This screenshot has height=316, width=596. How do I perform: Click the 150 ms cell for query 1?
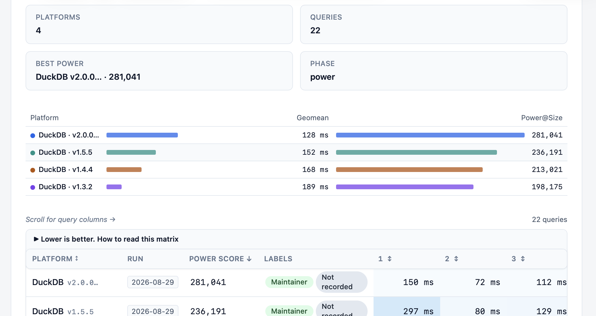coord(407,282)
